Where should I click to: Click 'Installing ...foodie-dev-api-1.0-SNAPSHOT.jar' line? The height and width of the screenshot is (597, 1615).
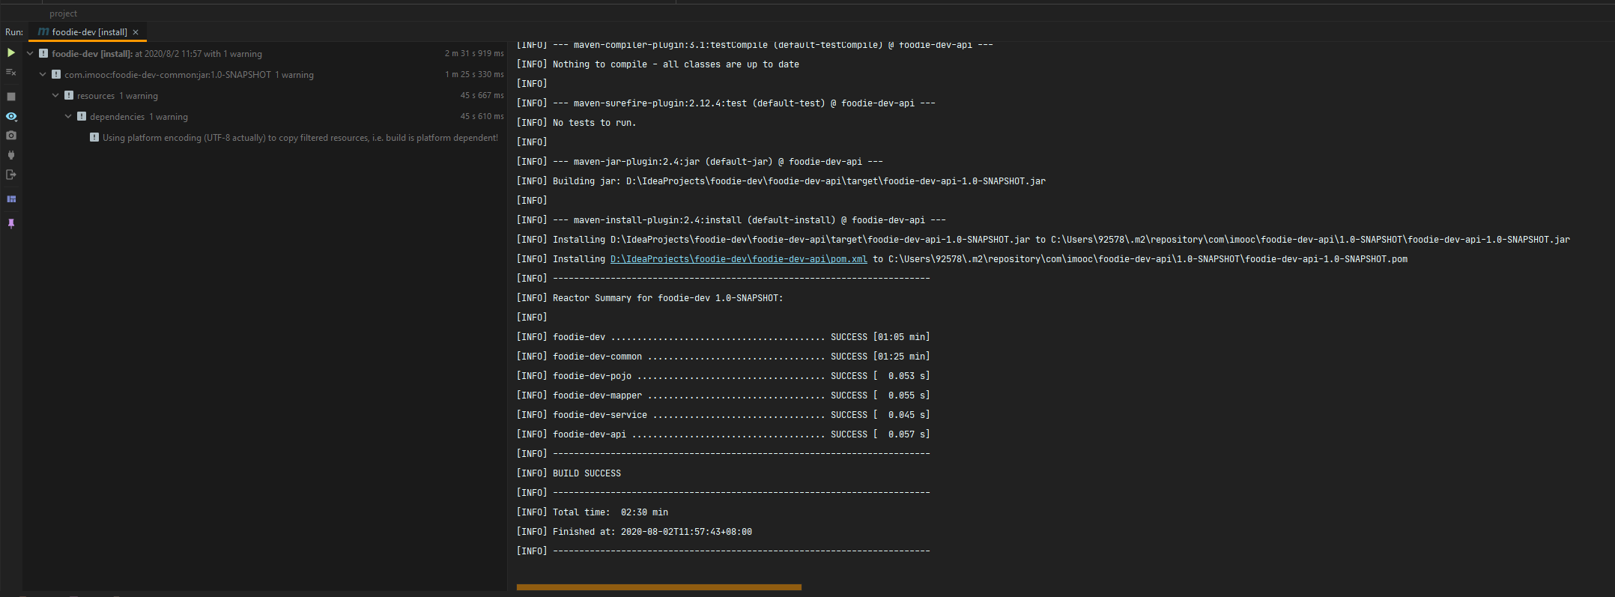(1043, 240)
